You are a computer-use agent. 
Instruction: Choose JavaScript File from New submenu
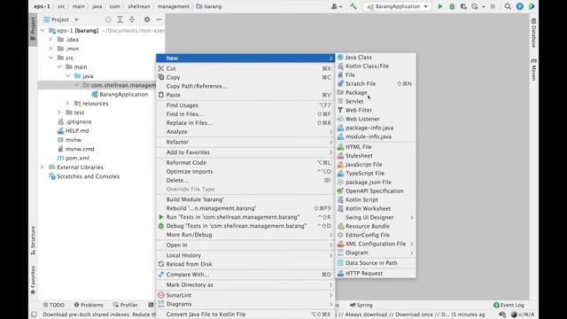point(376,165)
